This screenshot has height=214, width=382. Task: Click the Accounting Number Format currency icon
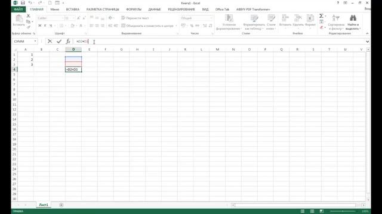pyautogui.click(x=183, y=26)
